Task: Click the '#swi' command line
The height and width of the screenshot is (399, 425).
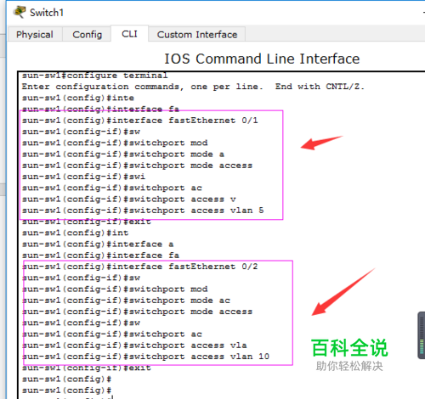Action: pyautogui.click(x=83, y=177)
